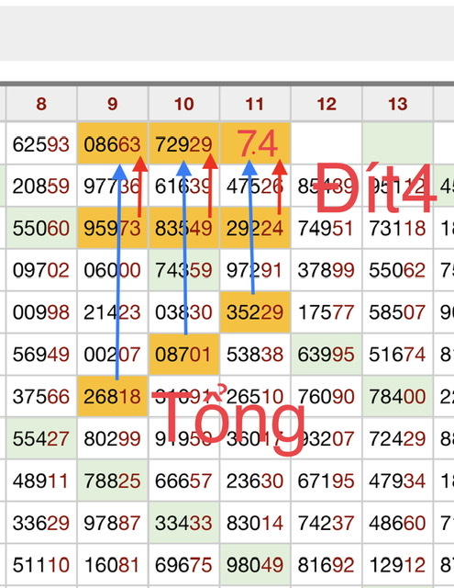Click cell with value 74237
The width and height of the screenshot is (454, 588).
click(x=327, y=523)
